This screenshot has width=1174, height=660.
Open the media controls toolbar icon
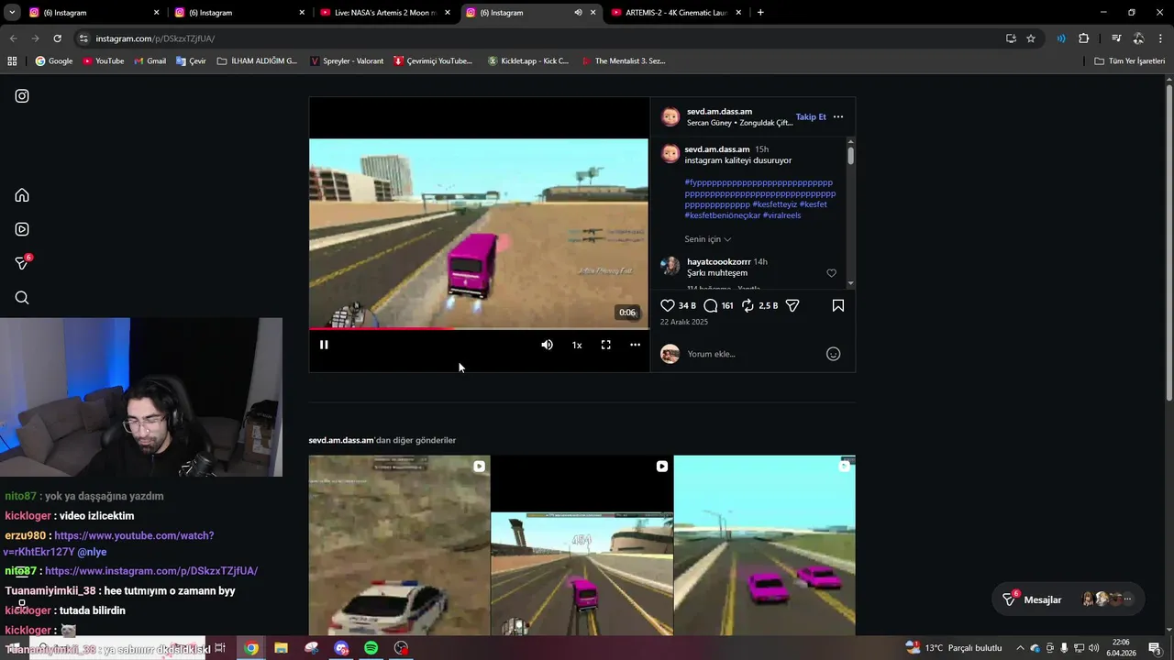coord(1116,38)
